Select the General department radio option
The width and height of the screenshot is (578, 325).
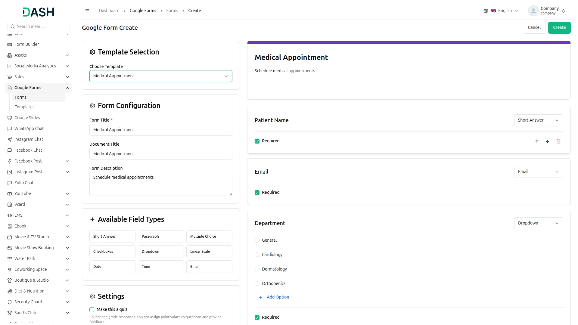coord(257,240)
